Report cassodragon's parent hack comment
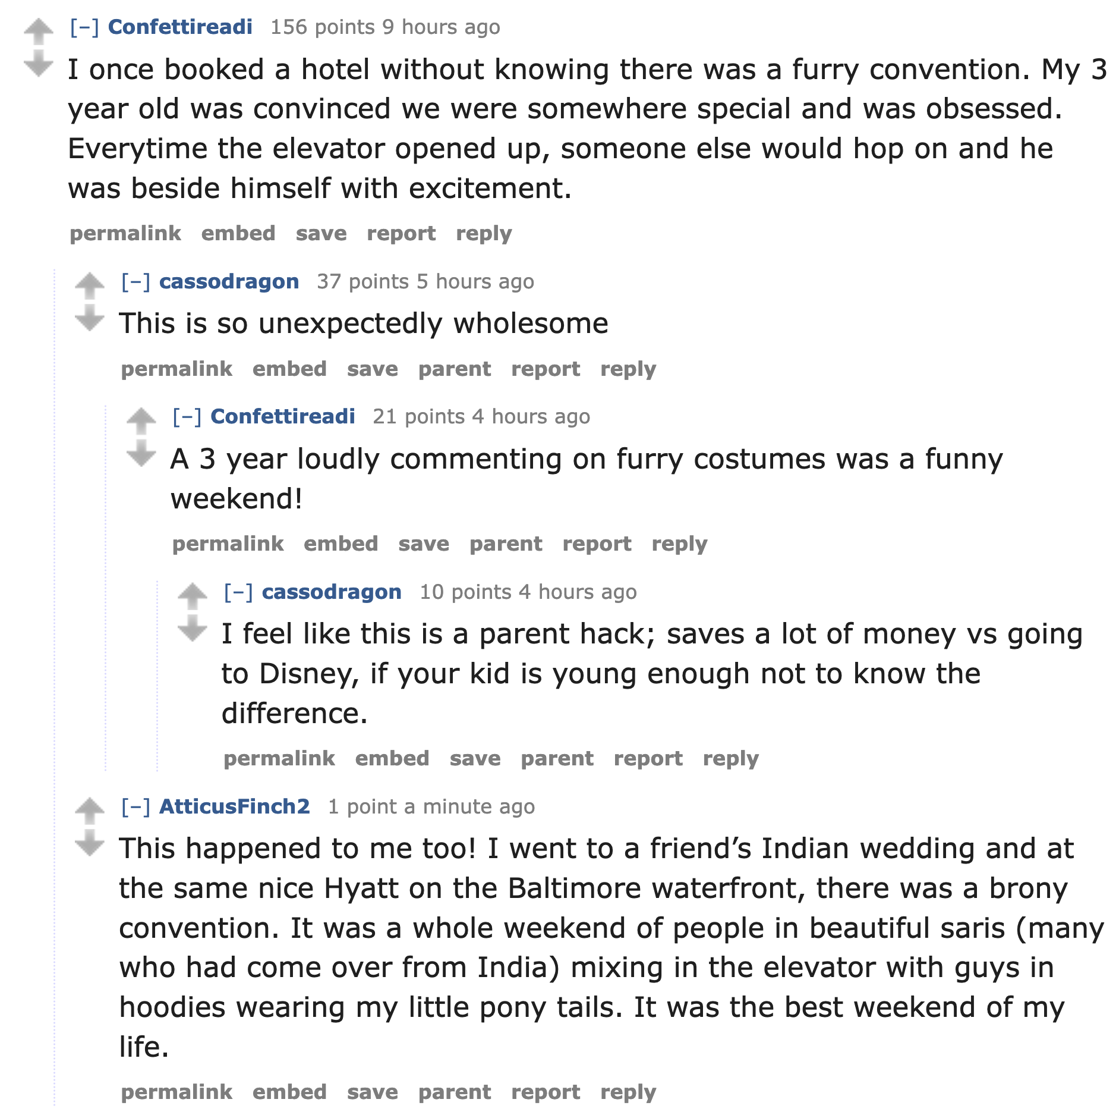 [648, 759]
